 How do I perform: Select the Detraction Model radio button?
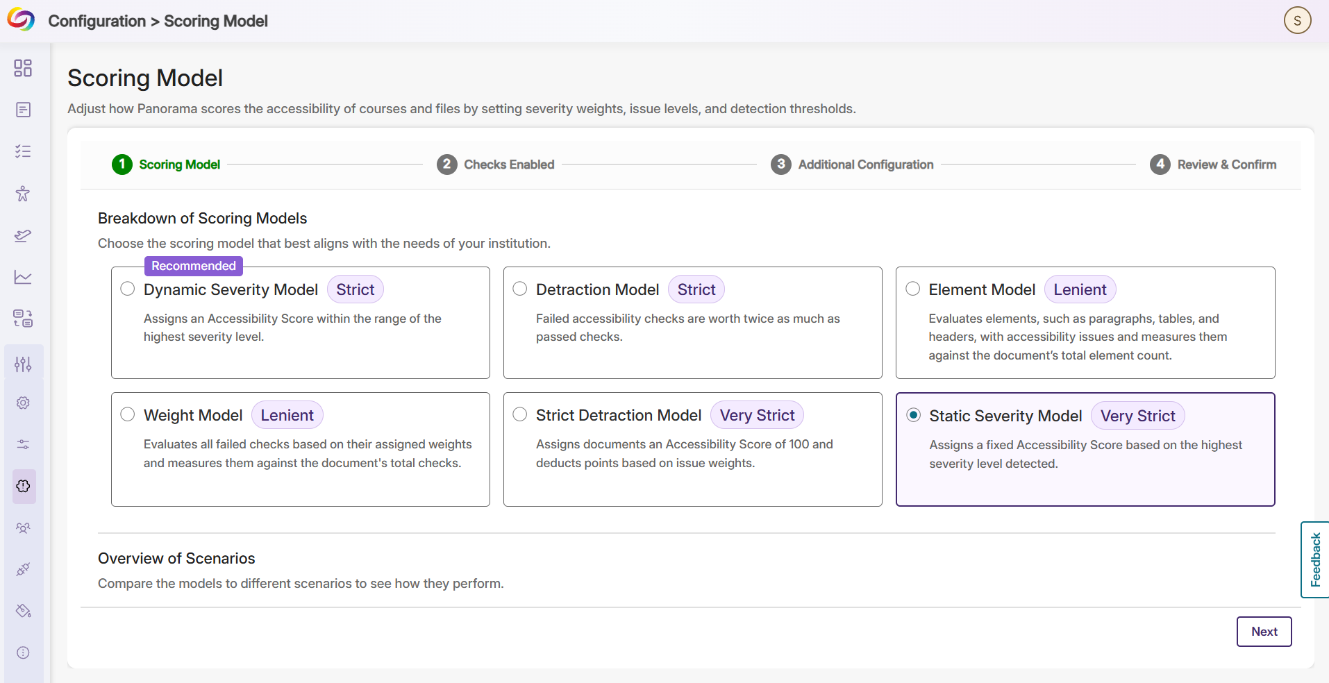coord(520,289)
